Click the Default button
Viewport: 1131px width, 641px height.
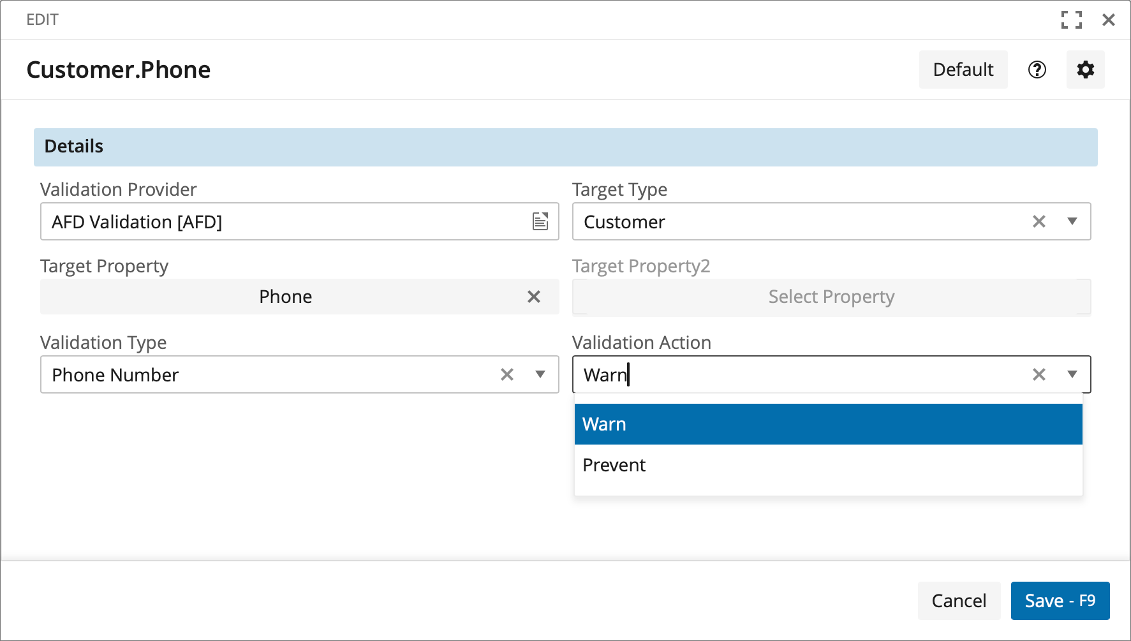click(x=963, y=70)
